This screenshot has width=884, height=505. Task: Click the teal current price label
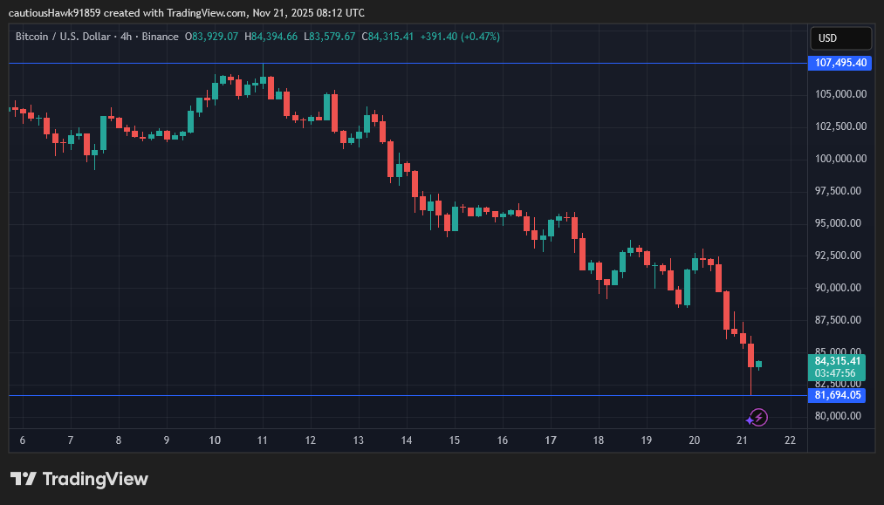tap(838, 360)
